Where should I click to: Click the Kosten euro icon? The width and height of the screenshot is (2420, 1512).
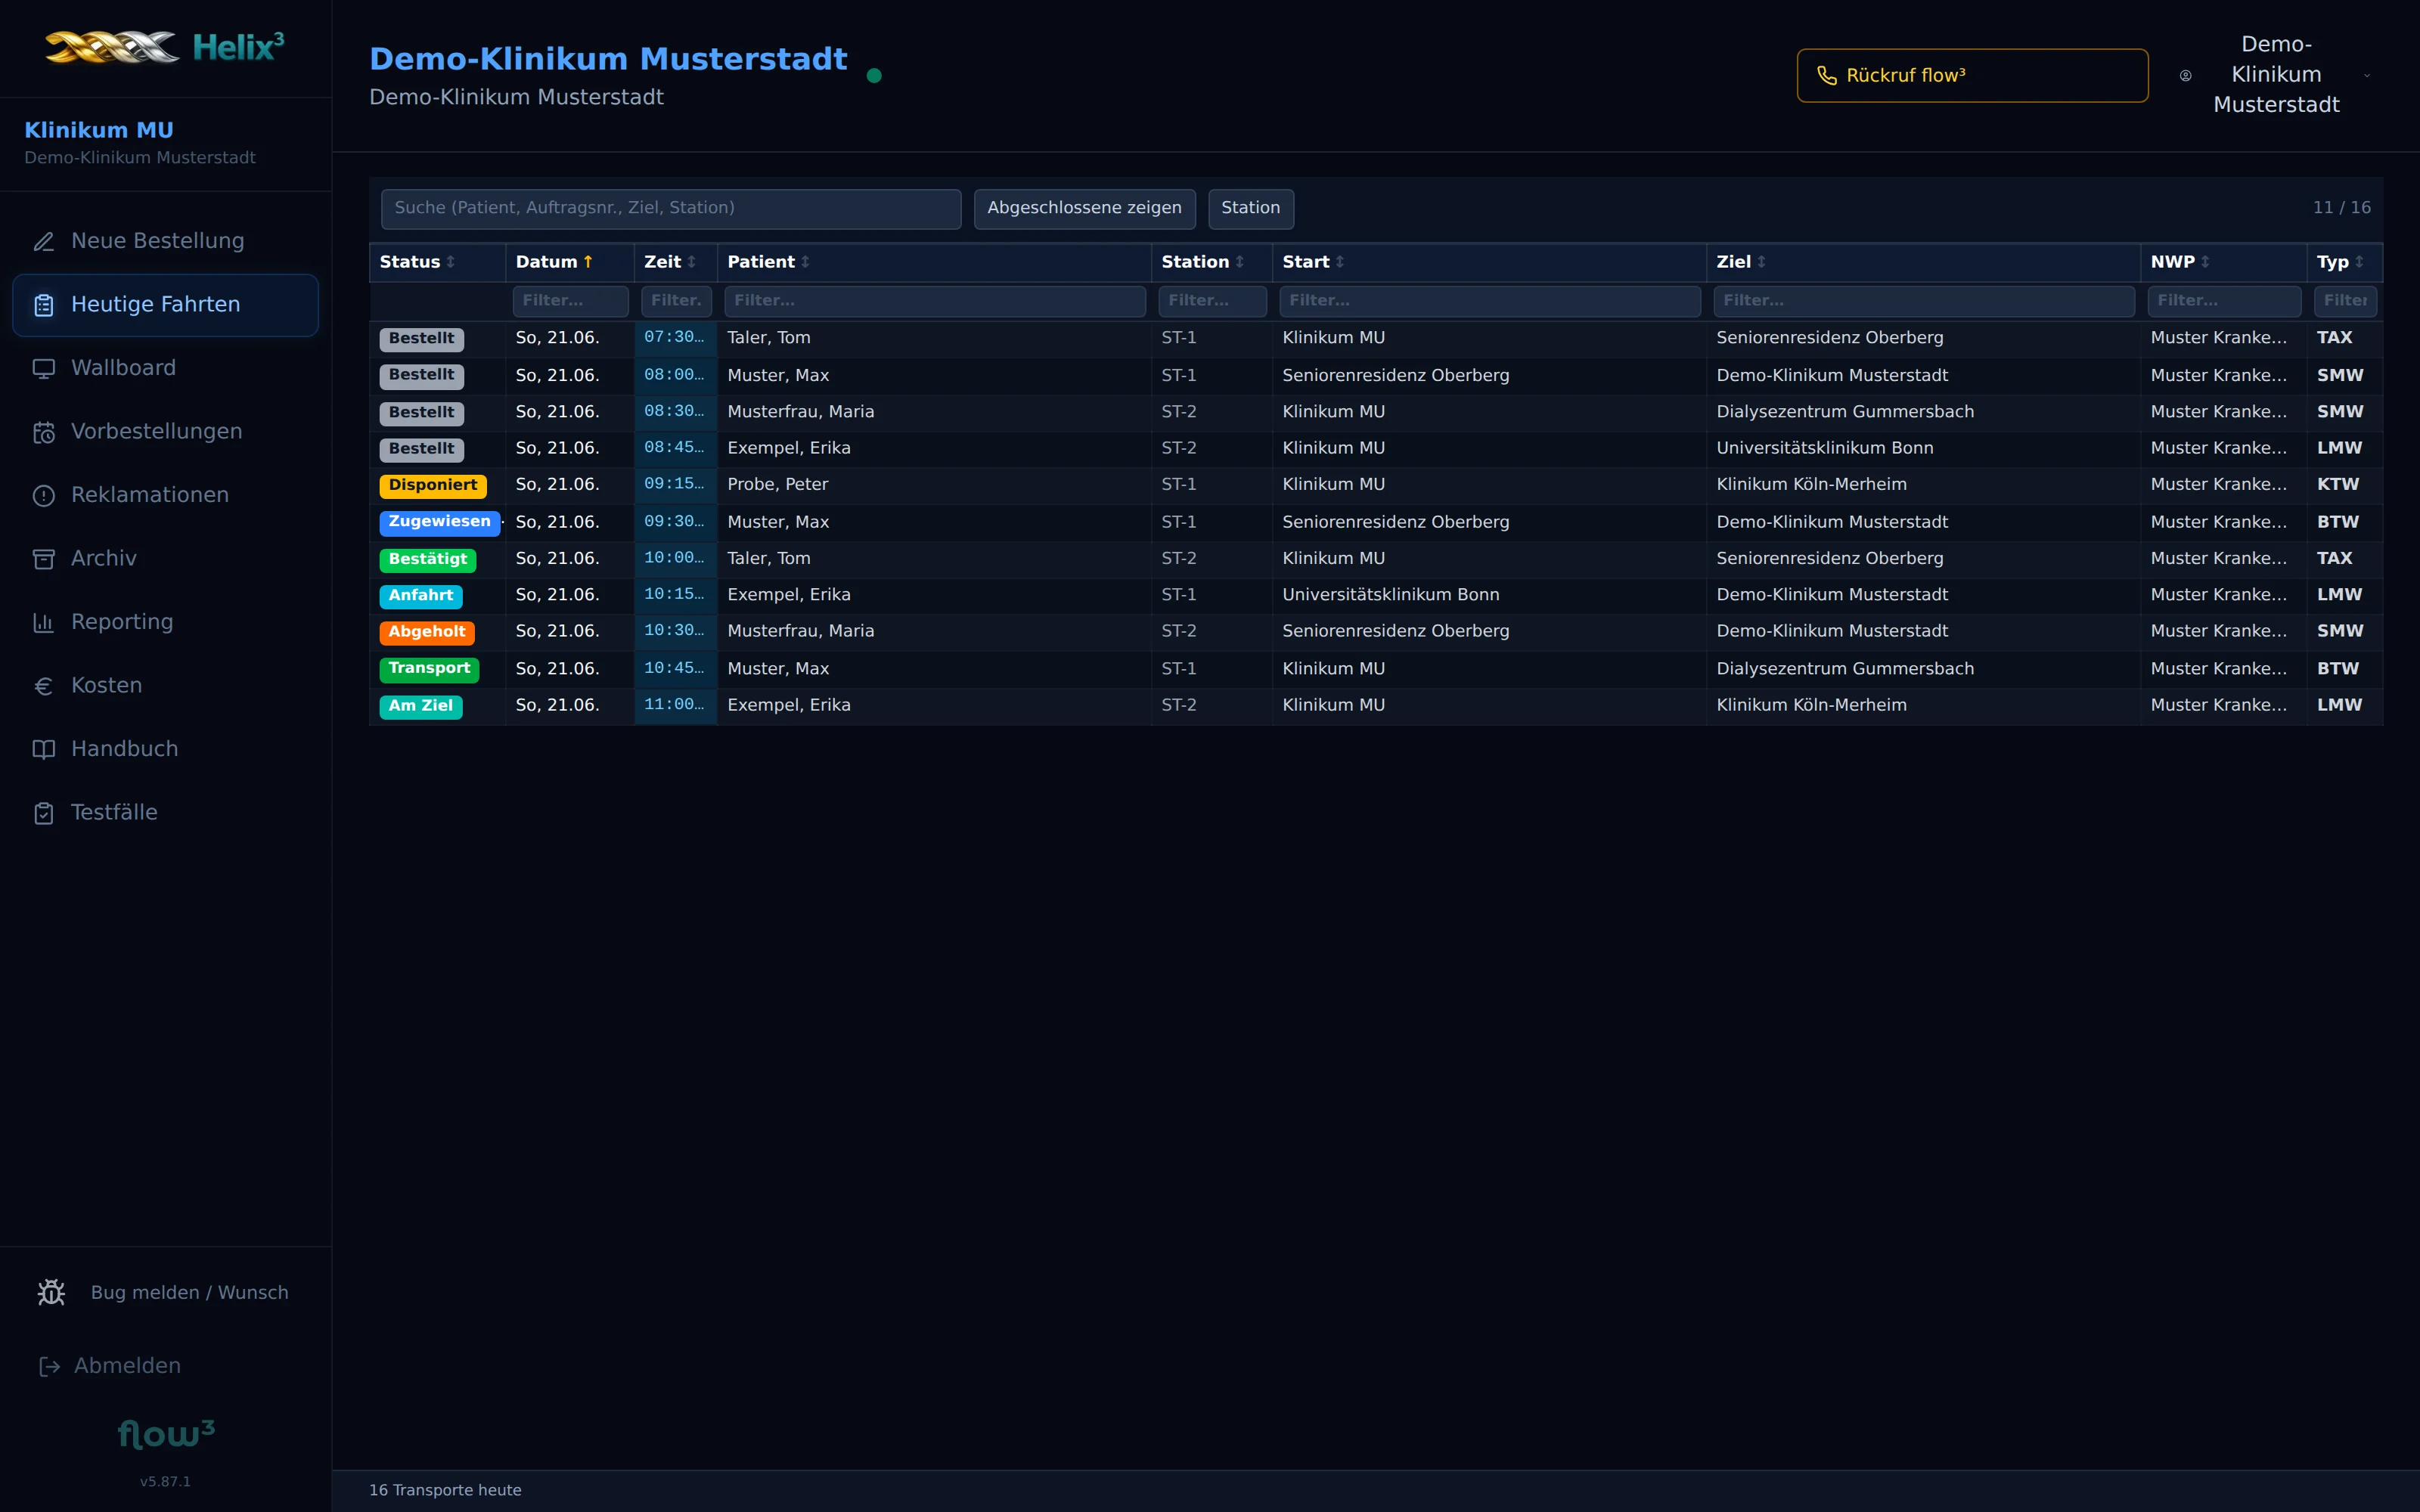[x=44, y=686]
